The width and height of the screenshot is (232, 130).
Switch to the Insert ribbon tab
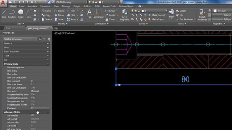22,6
